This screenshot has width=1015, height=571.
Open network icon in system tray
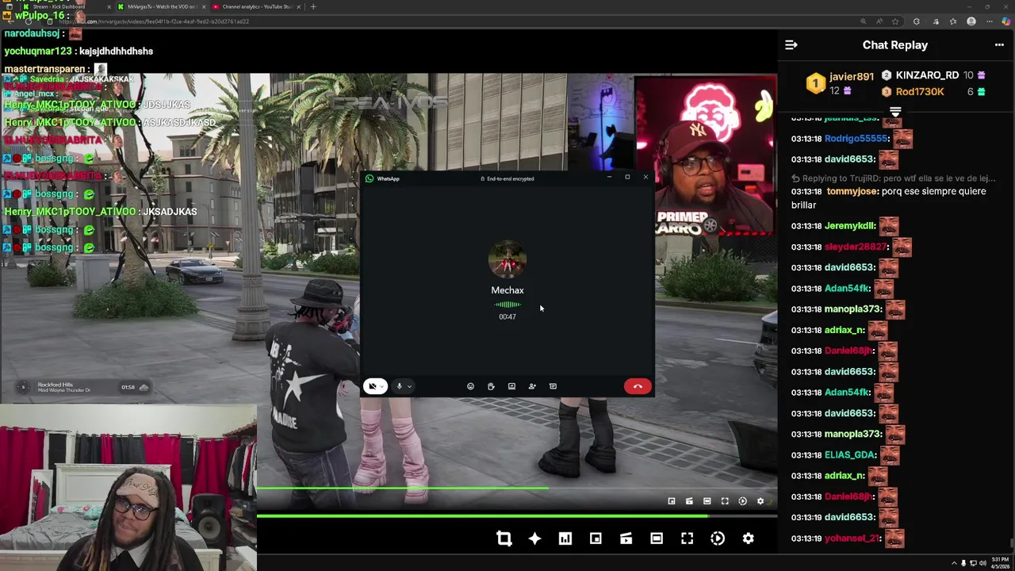(973, 563)
